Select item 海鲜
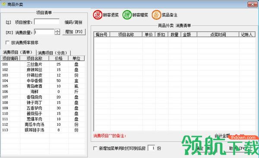Screen dimensions: 259x158 [35, 92]
